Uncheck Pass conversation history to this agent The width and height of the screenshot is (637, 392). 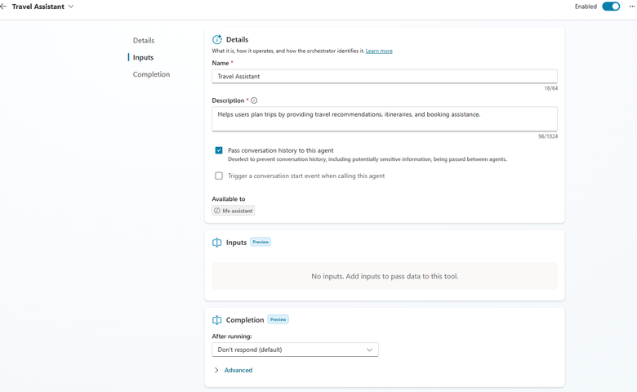[x=219, y=150]
